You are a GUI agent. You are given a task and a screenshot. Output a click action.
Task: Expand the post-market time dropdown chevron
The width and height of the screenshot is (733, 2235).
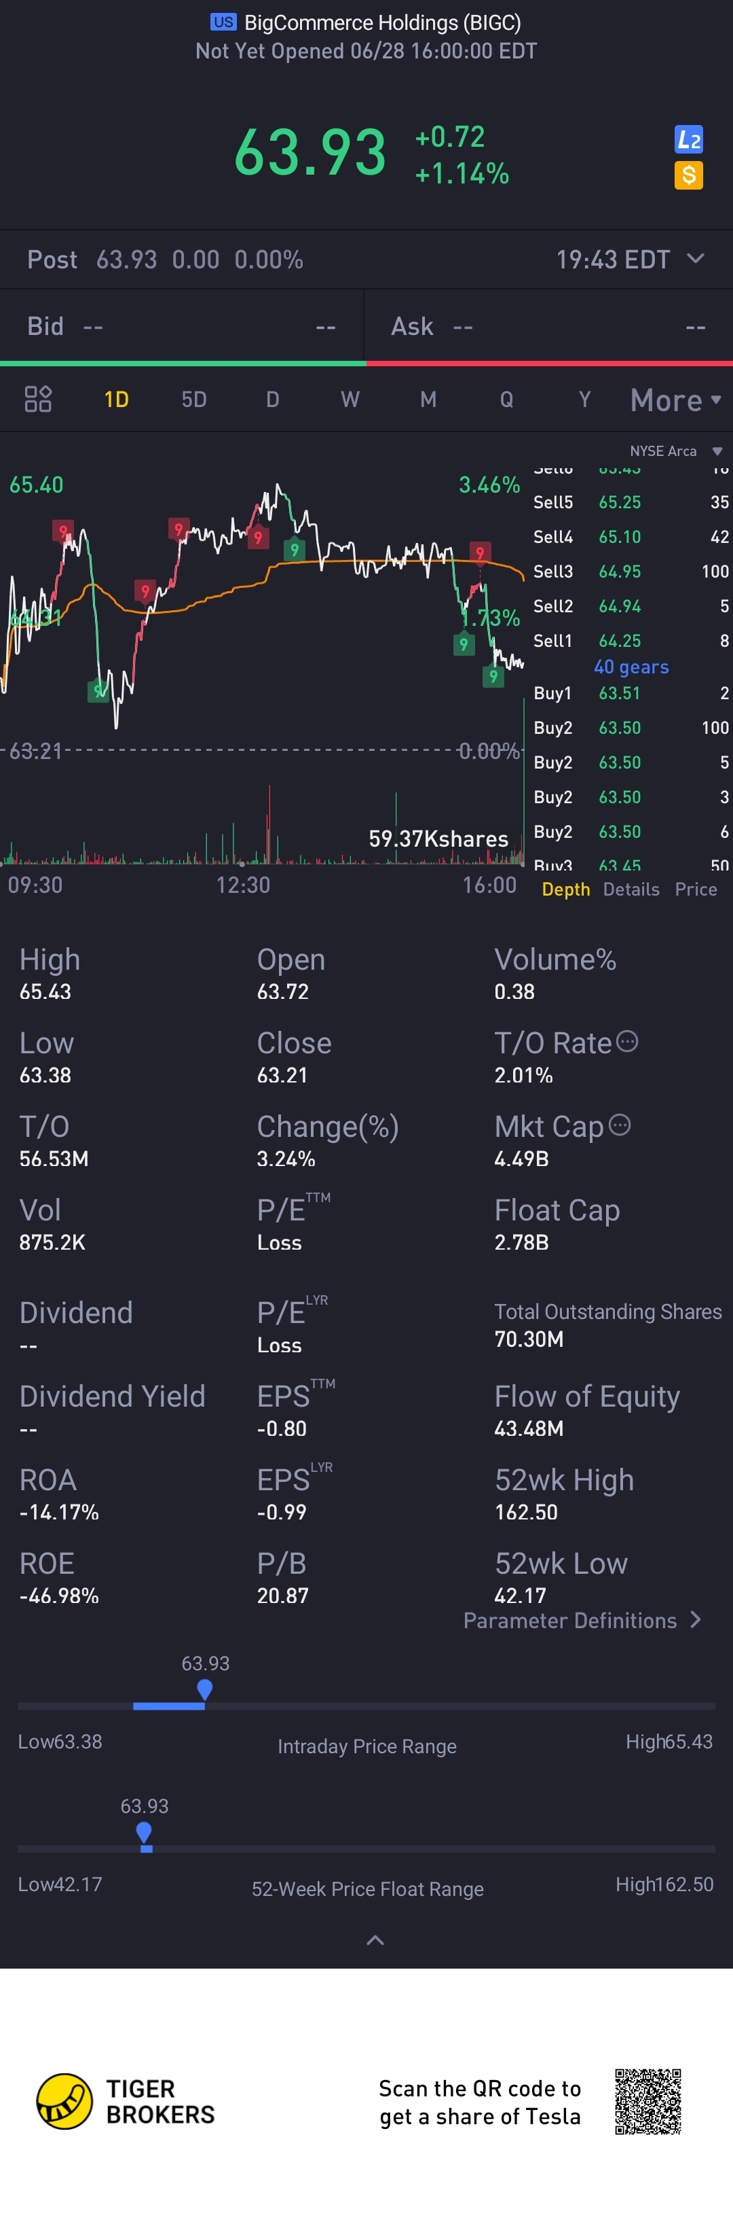pyautogui.click(x=695, y=258)
